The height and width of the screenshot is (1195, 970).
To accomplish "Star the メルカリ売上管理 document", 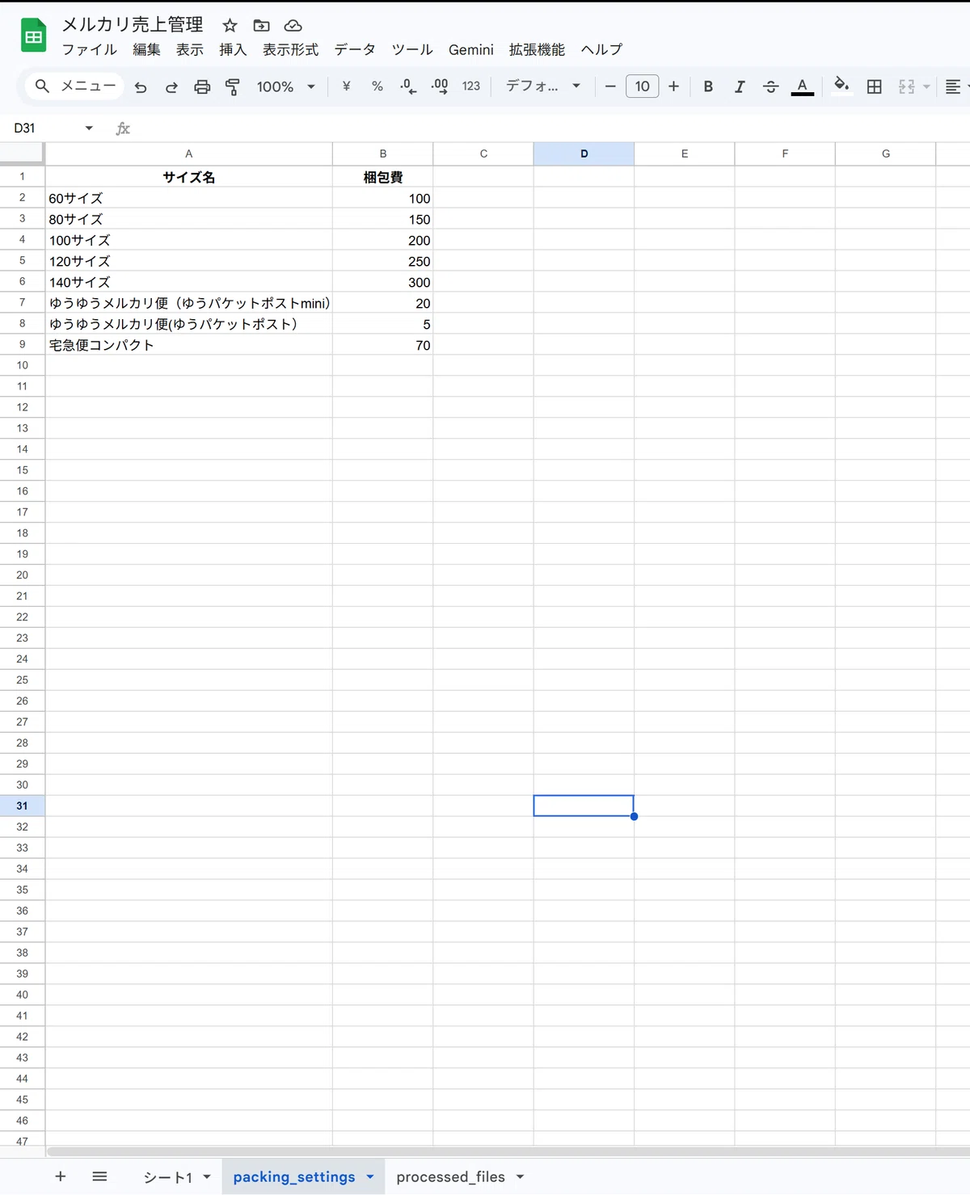I will pos(230,26).
